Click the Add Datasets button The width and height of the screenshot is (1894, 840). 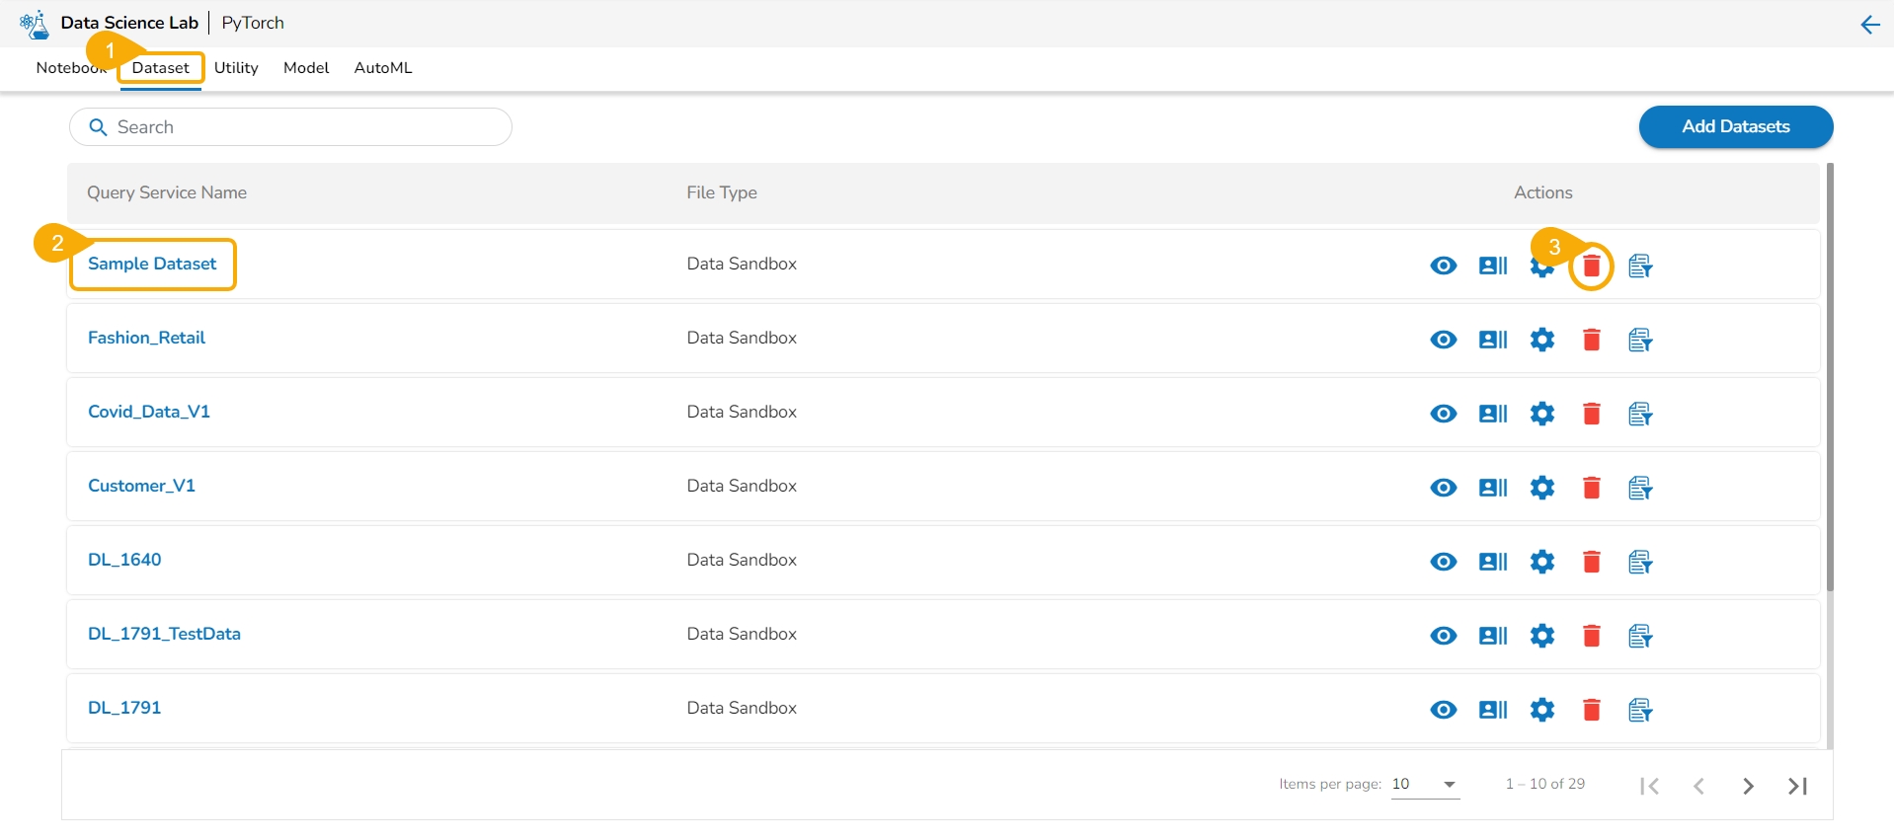[x=1735, y=126]
